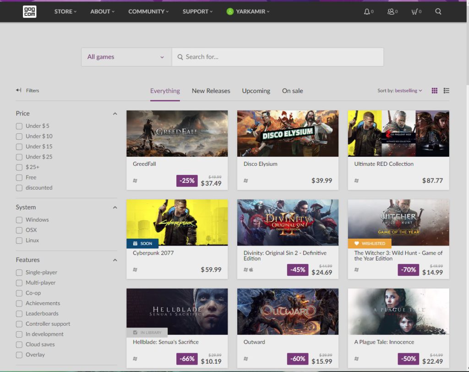Check the Under $5 price filter

19,126
